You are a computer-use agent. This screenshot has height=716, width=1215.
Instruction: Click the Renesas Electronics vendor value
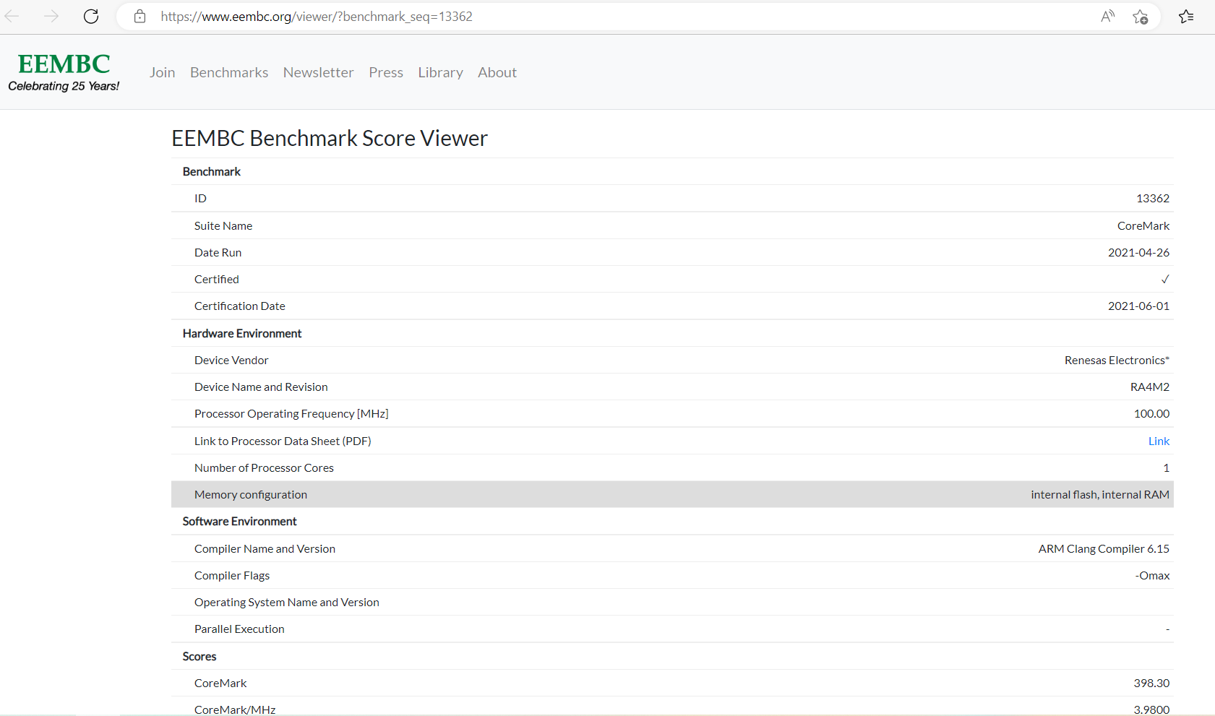tap(1117, 360)
